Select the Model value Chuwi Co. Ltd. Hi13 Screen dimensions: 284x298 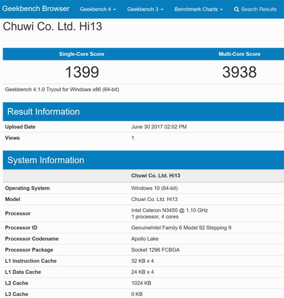[154, 199]
